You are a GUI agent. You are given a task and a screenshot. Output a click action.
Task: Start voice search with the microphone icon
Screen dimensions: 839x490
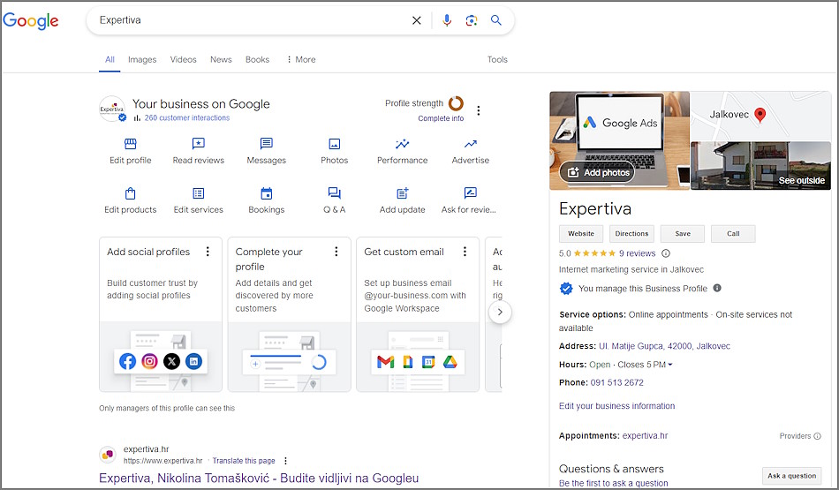click(446, 20)
